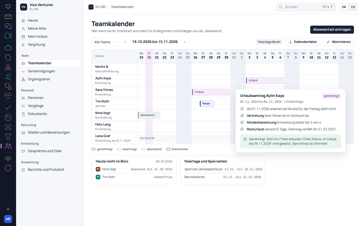Open the mail app envelope icon
Screen dimensions: 362x226
click(x=8, y=17)
